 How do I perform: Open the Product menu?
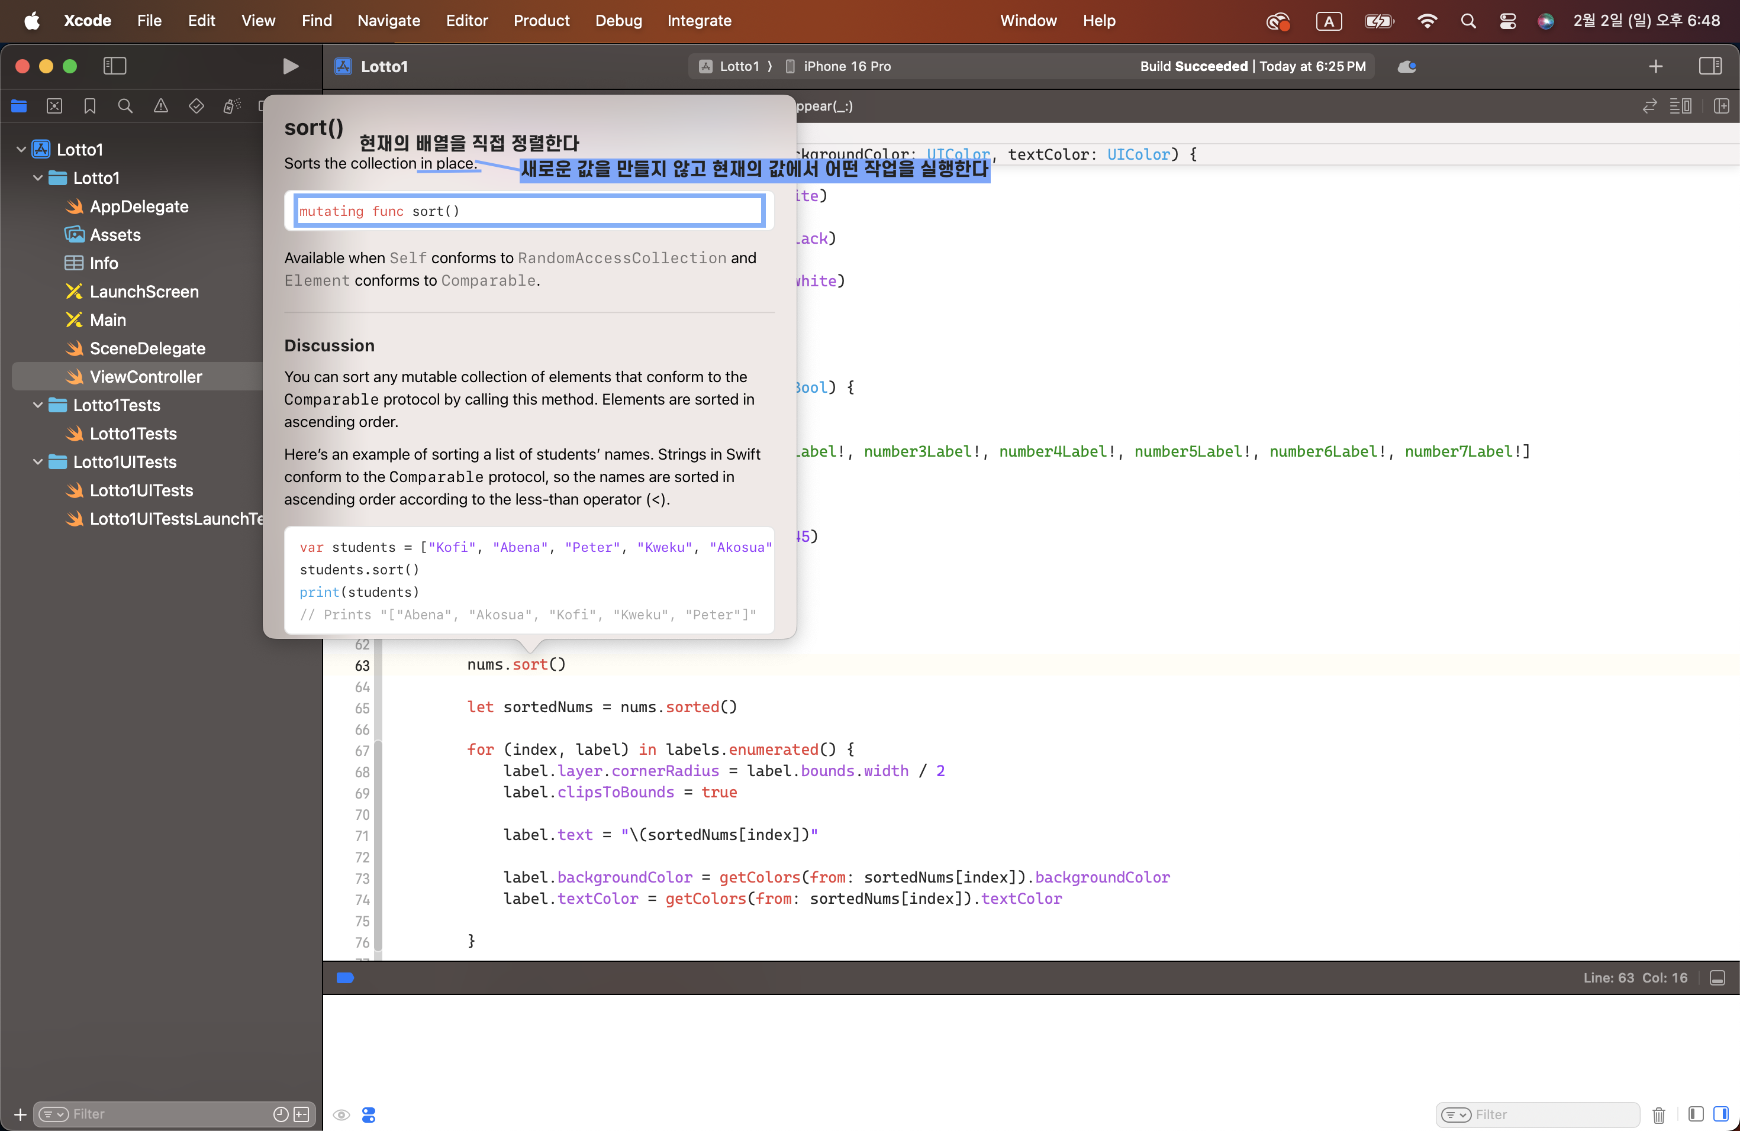tap(541, 21)
